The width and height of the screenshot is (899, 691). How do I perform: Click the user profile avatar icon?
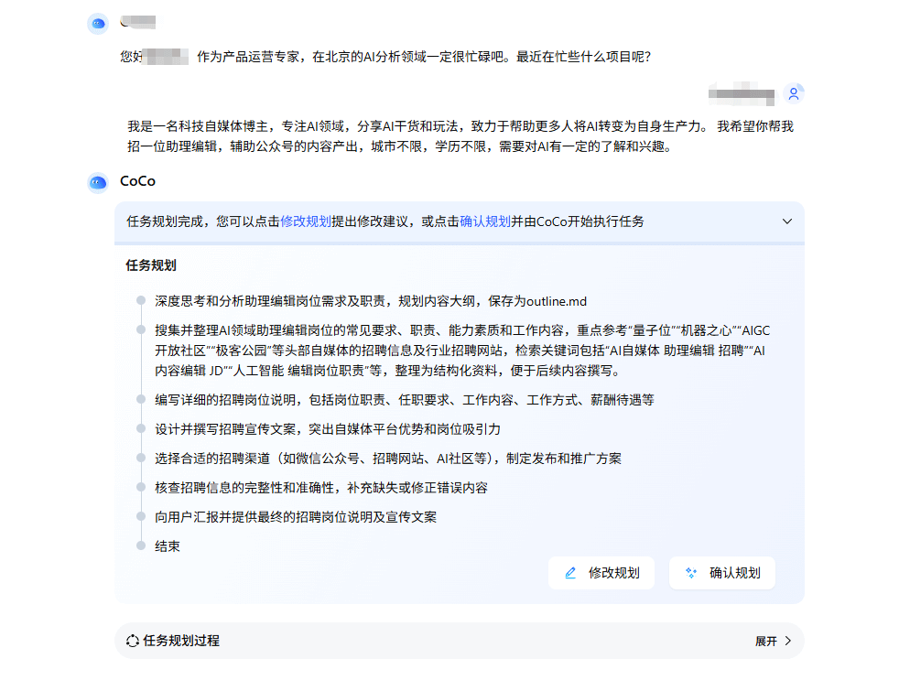794,93
